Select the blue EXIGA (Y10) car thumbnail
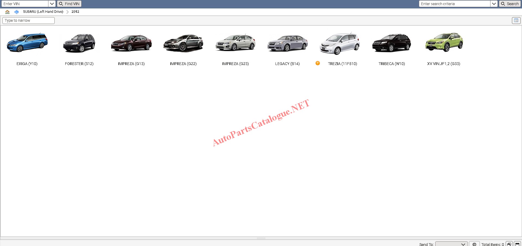522x246 pixels. tap(27, 43)
